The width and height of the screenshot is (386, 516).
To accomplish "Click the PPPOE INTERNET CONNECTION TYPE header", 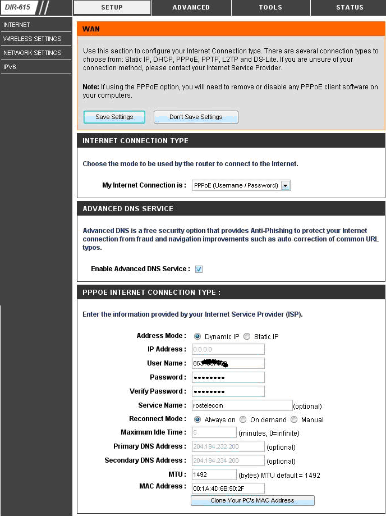I will [x=151, y=292].
